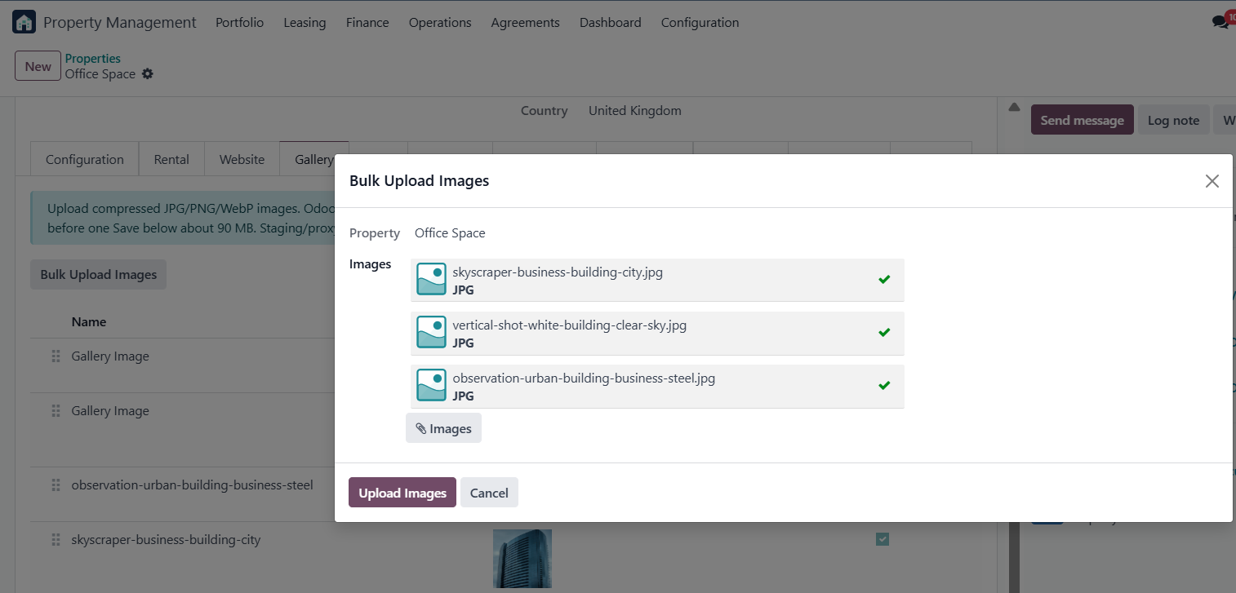Open the Agreements menu

(x=526, y=23)
